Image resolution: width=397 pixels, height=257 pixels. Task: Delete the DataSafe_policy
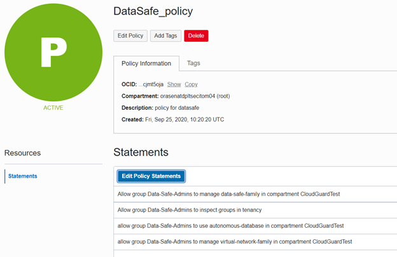coord(196,36)
